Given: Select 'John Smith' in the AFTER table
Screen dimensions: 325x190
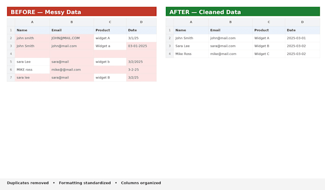Looking at the screenshot, I should coord(191,38).
